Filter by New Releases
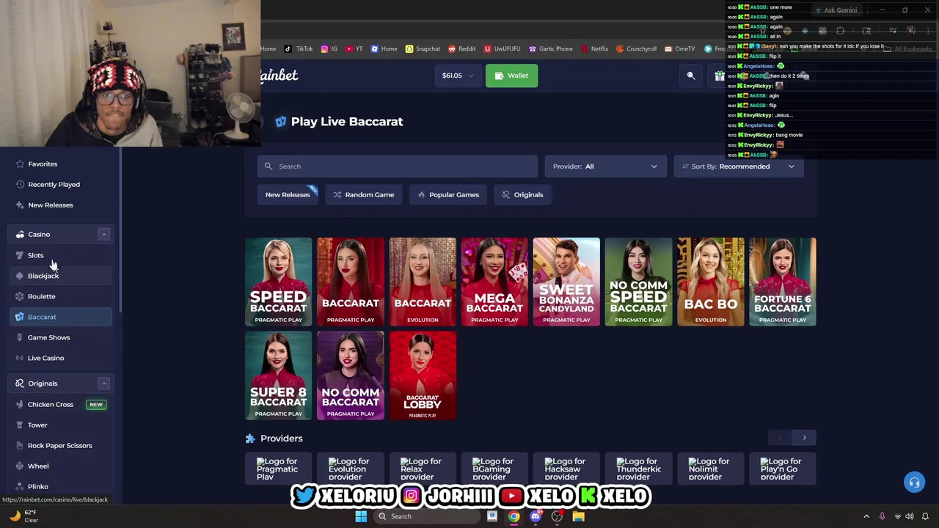 tap(288, 194)
